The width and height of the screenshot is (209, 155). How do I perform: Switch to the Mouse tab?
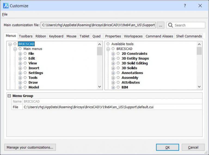[x=72, y=36]
